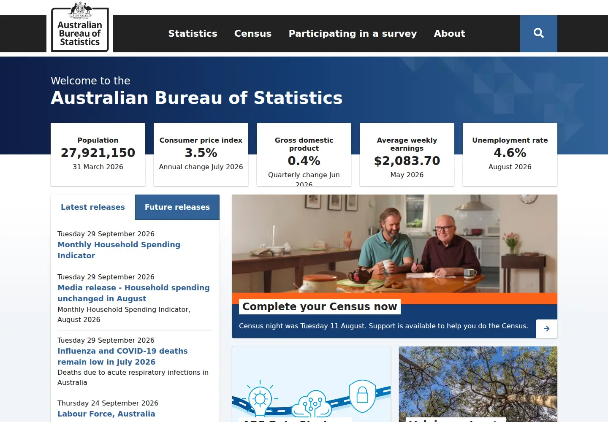The image size is (608, 422).
Task: Click the Complete your Census now heading
Action: tap(320, 307)
